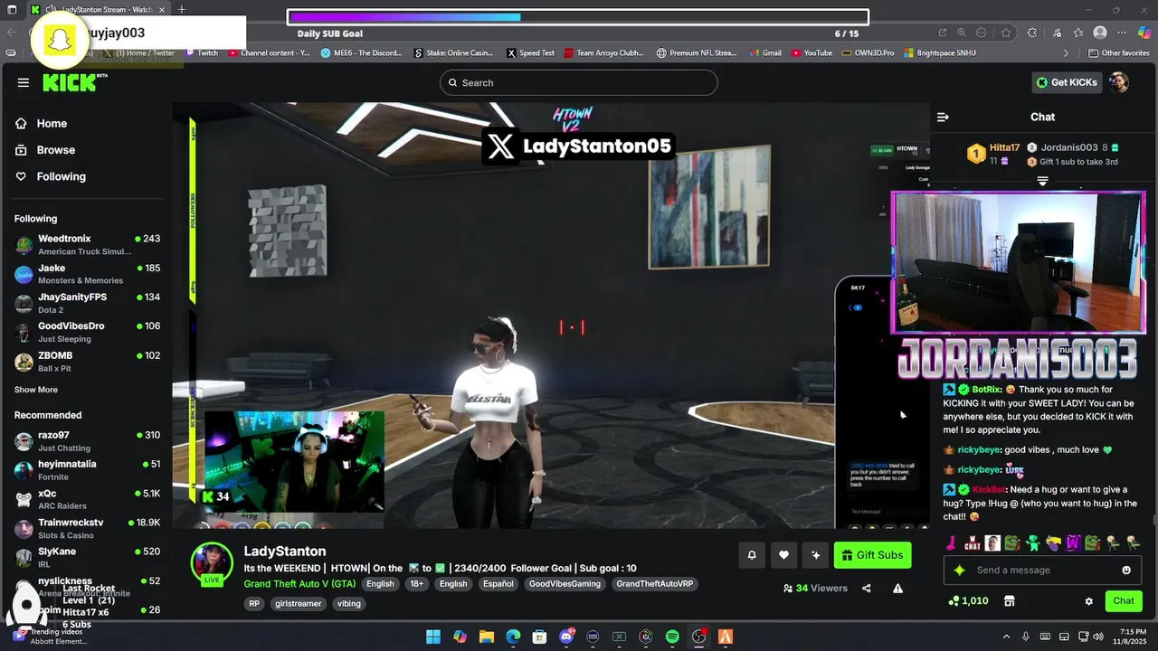Viewport: 1158px width, 651px height.
Task: Click the taskbar microphone icon
Action: coord(1026,637)
